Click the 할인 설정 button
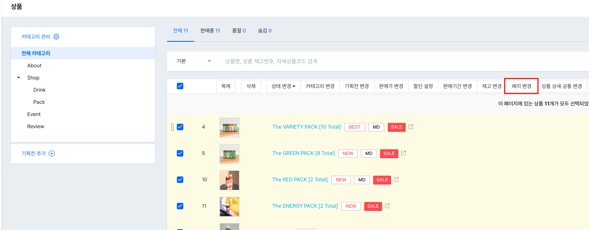The height and width of the screenshot is (230, 589). click(423, 86)
